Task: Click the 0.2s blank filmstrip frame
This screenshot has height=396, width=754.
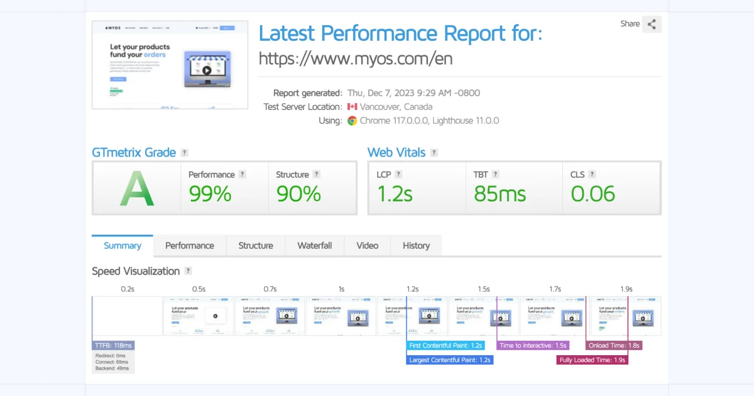Action: 127,316
